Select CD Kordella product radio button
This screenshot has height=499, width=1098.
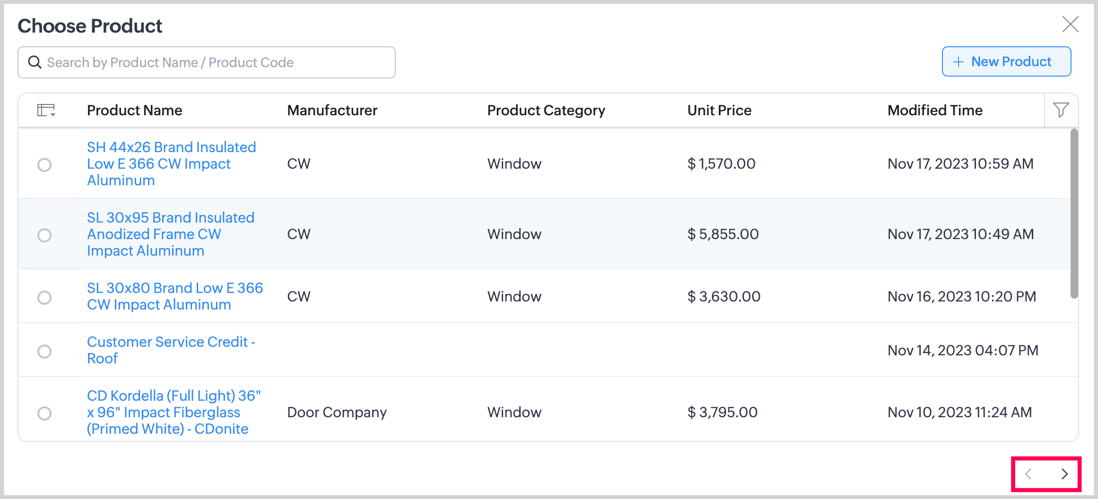click(44, 413)
